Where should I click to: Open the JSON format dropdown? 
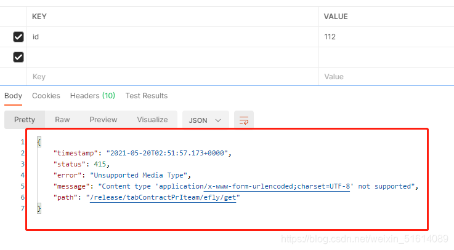click(x=205, y=120)
